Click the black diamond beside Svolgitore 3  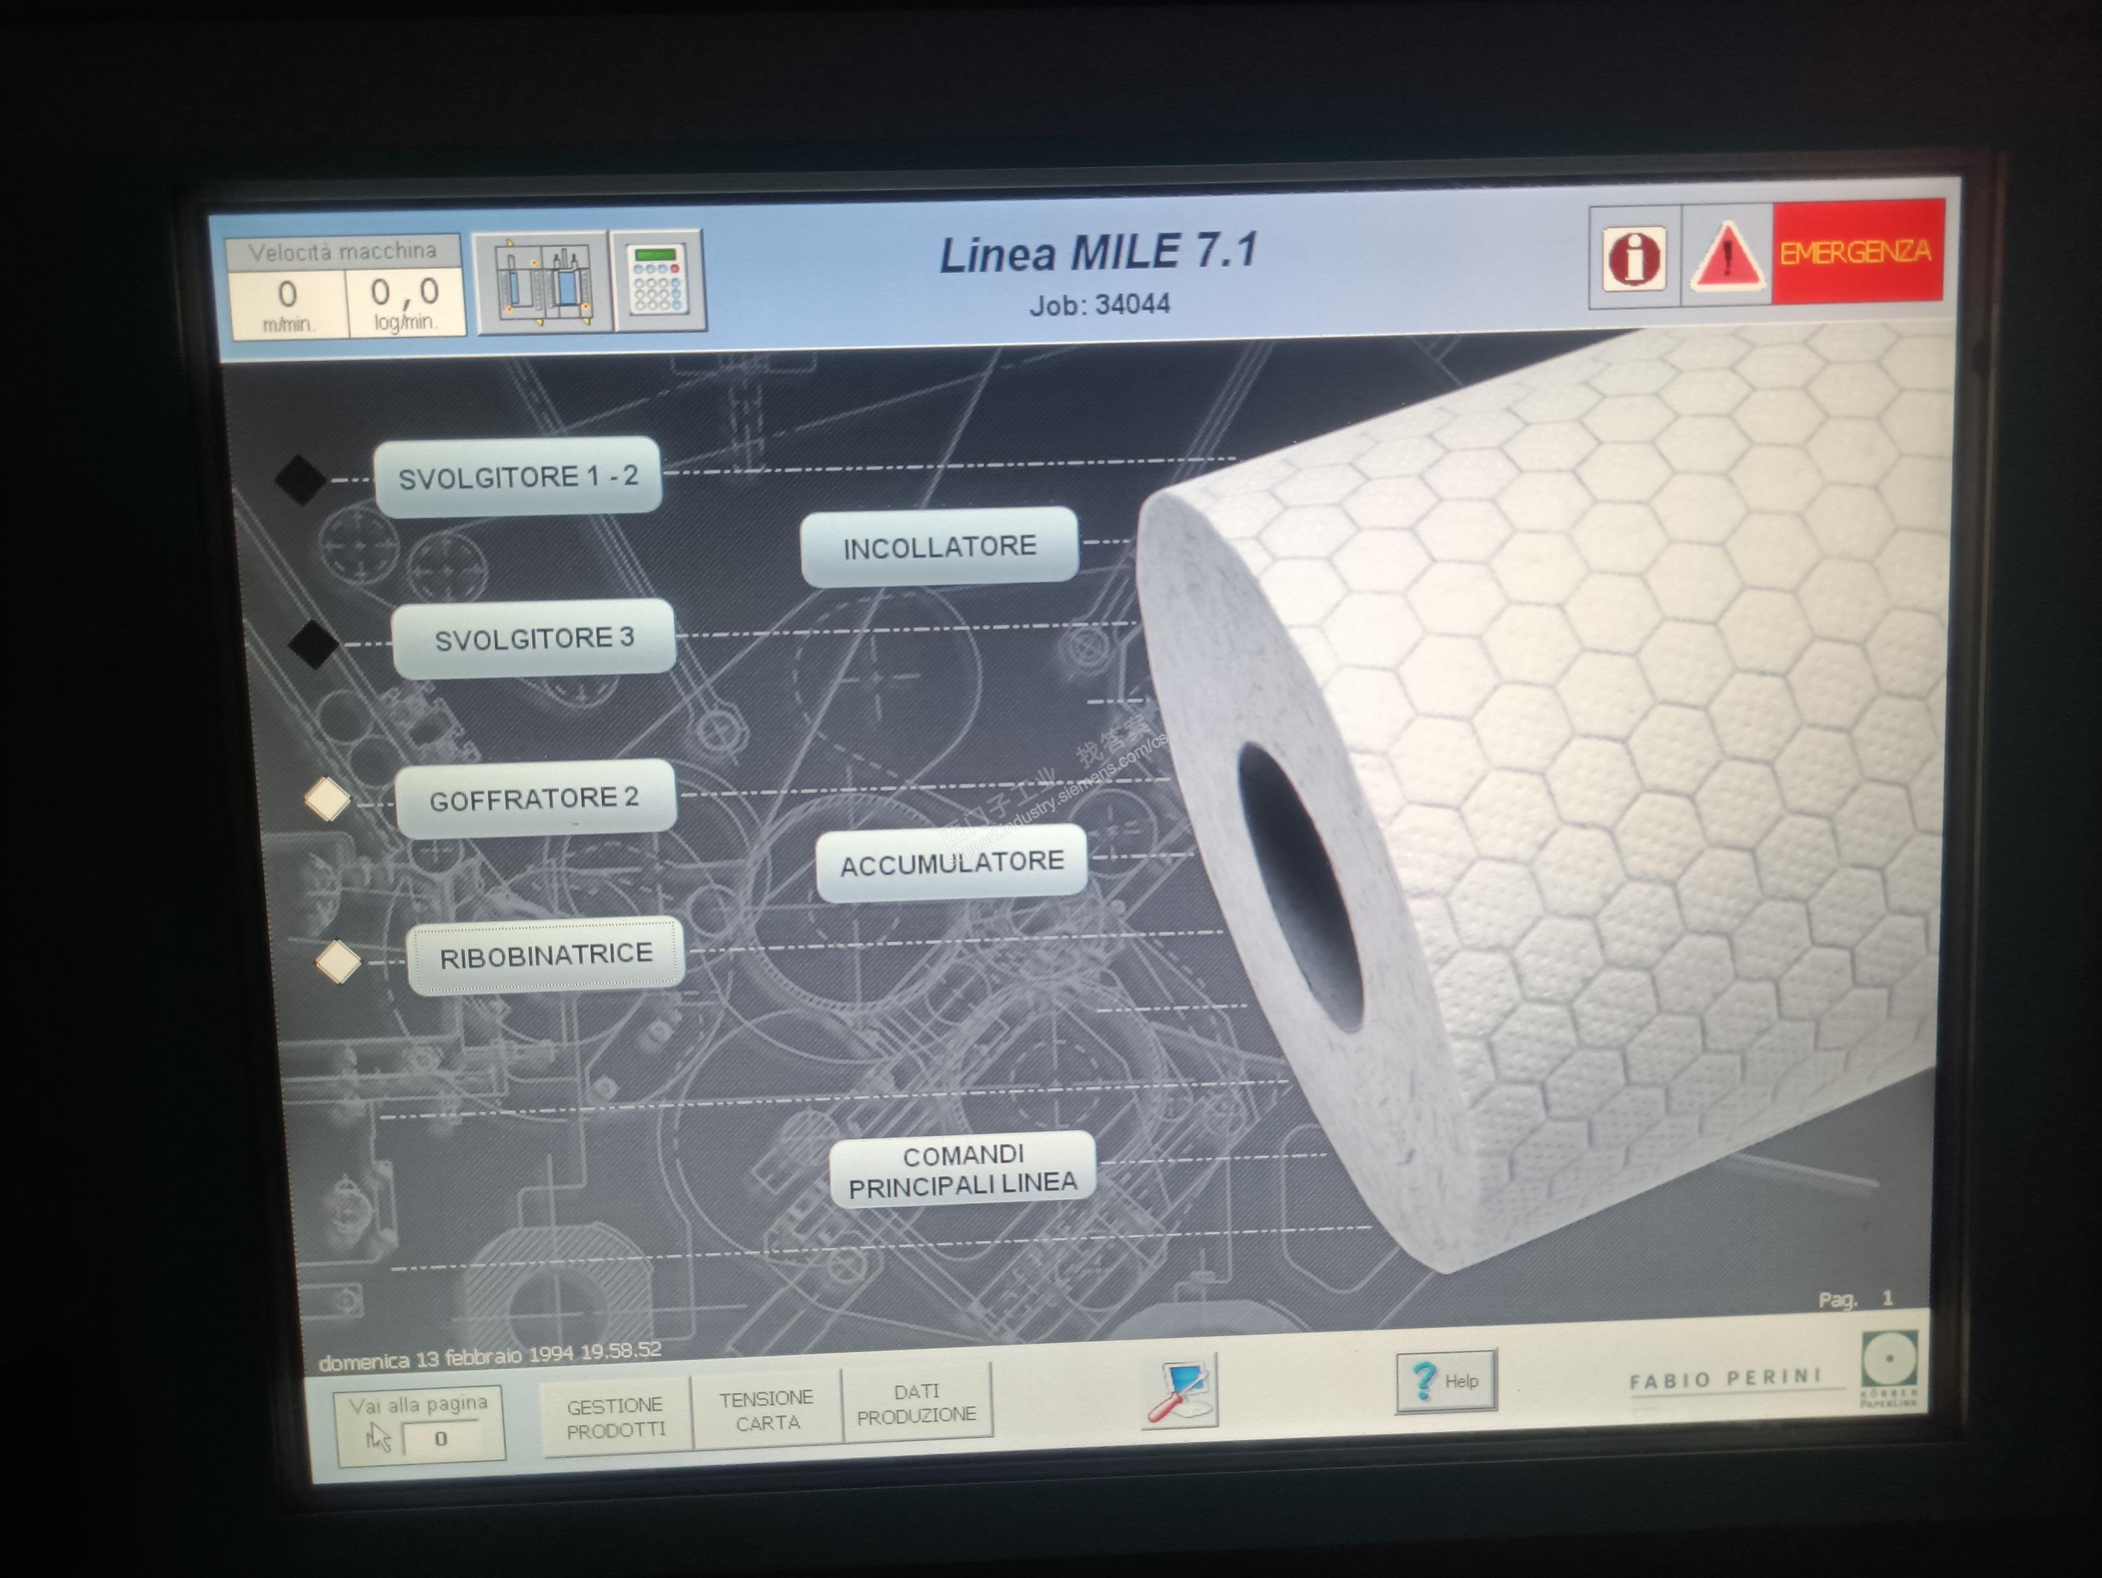(x=314, y=644)
